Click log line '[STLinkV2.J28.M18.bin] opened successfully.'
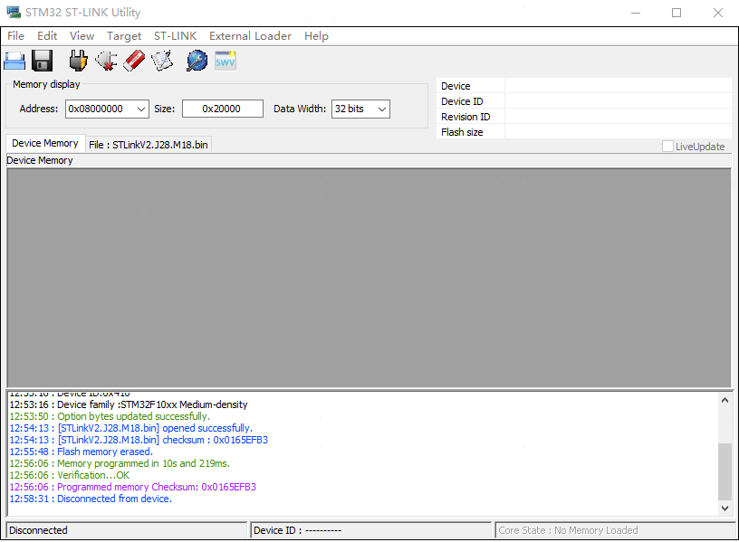This screenshot has height=542, width=739. [131, 428]
